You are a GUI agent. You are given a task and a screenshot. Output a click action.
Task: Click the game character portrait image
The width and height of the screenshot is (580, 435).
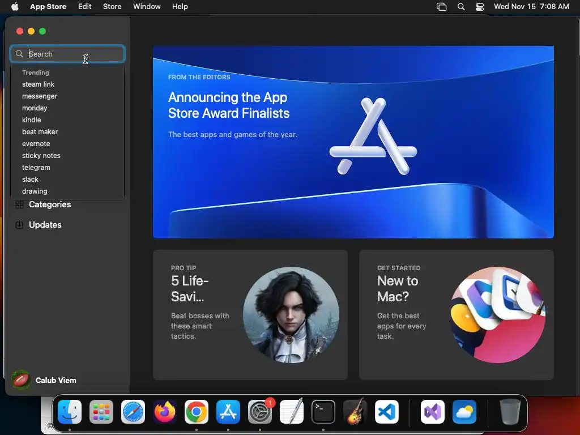pos(291,315)
